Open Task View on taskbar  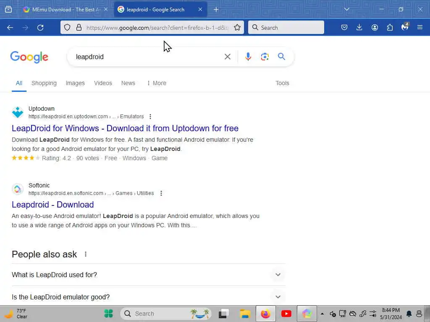pos(224,314)
